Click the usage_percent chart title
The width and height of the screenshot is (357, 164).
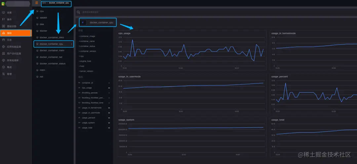pyautogui.click(x=279, y=77)
